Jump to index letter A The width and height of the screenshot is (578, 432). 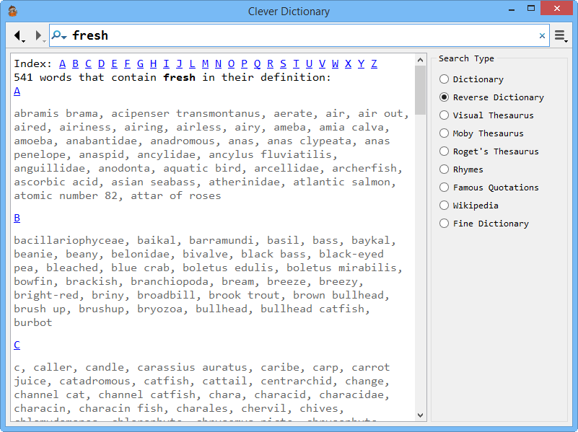[62, 63]
